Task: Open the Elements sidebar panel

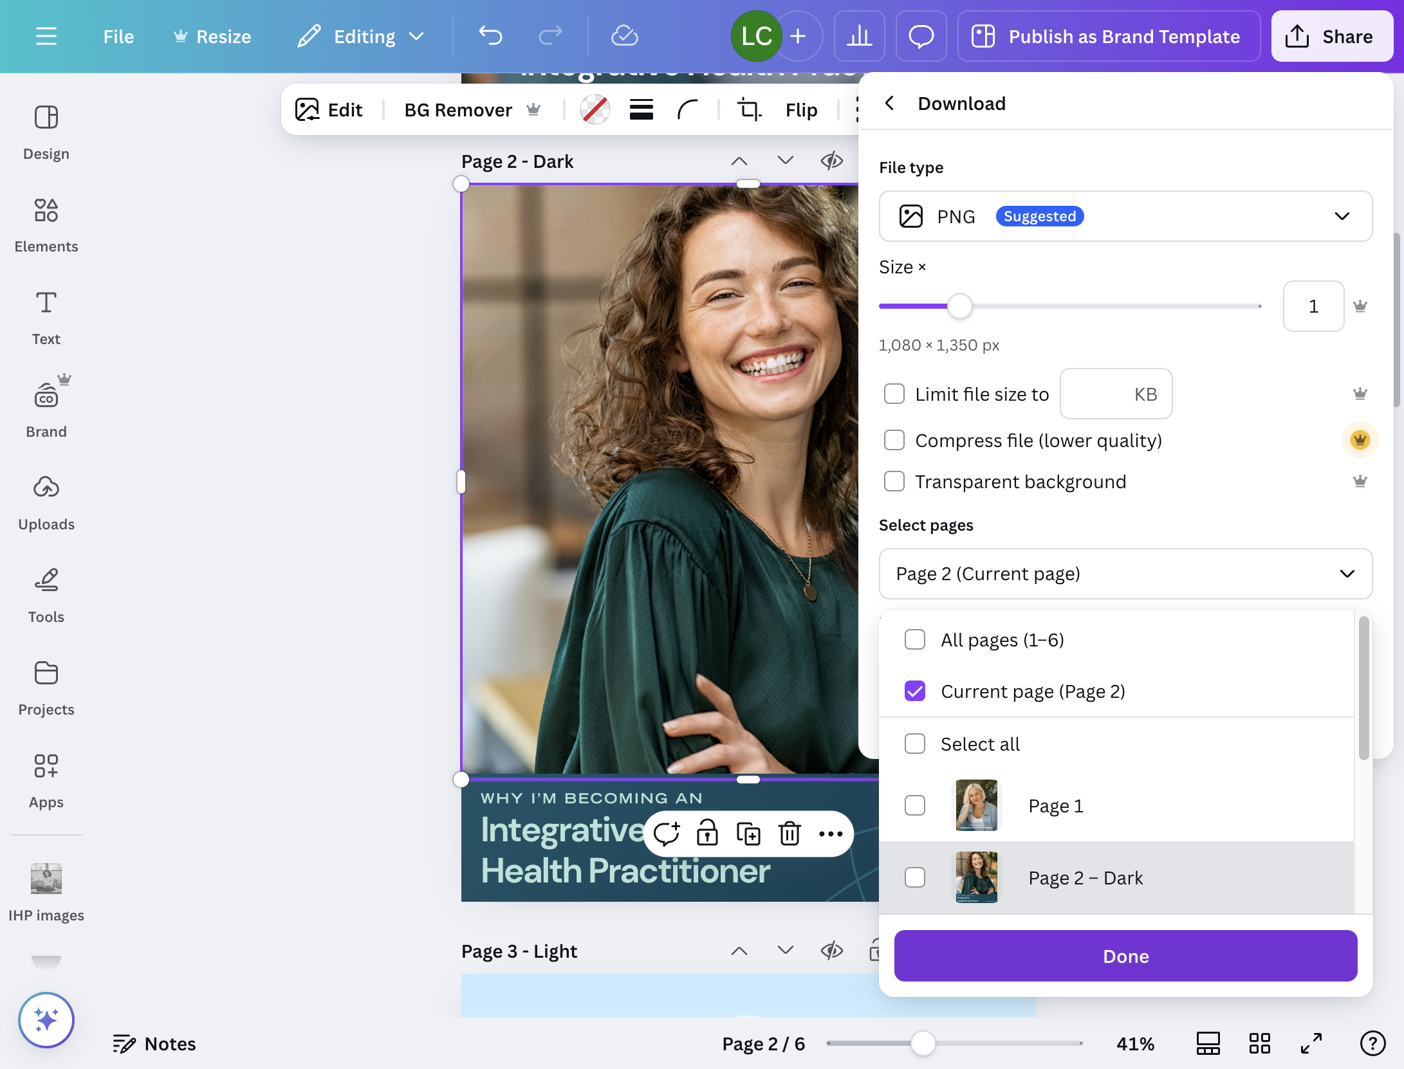Action: (x=46, y=225)
